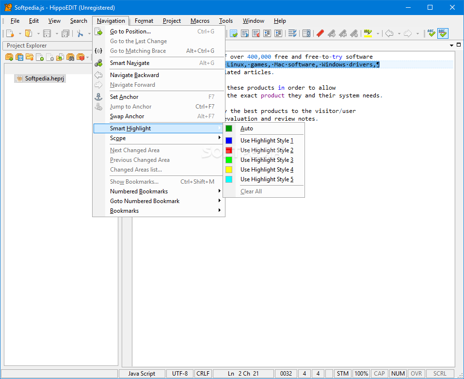Click the find in project binoculars icon
The image size is (464, 379).
pyautogui.click(x=70, y=57)
